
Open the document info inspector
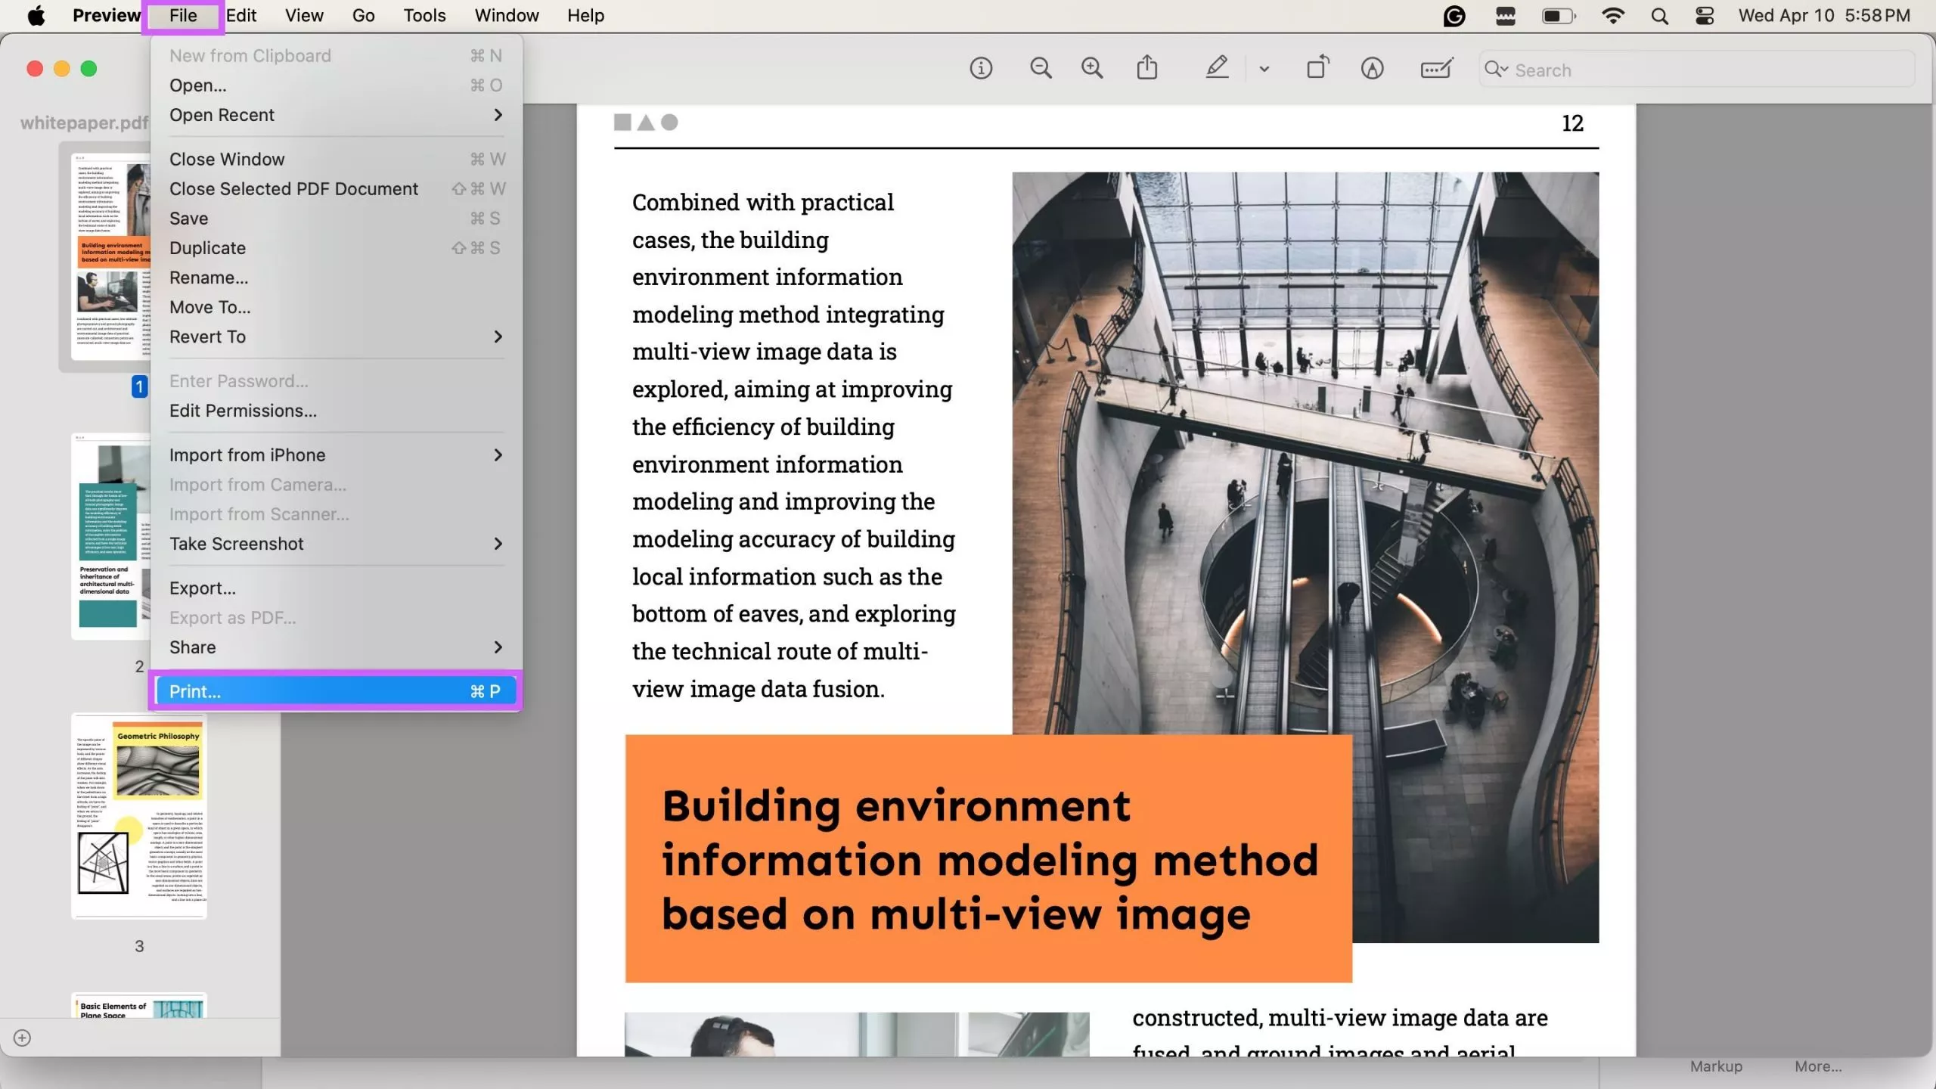pyautogui.click(x=981, y=68)
